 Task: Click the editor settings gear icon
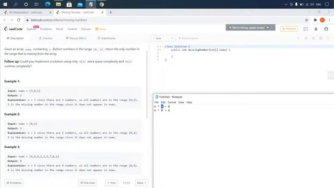tap(321, 38)
